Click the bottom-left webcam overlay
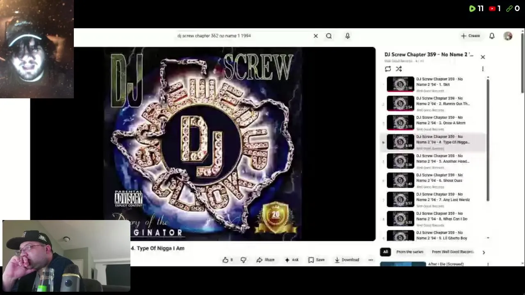This screenshot has width=525, height=295. coord(66,256)
